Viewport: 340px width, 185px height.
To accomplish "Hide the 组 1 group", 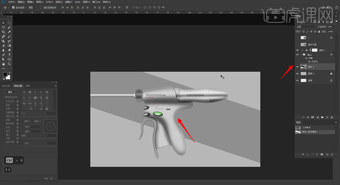I will [297, 54].
